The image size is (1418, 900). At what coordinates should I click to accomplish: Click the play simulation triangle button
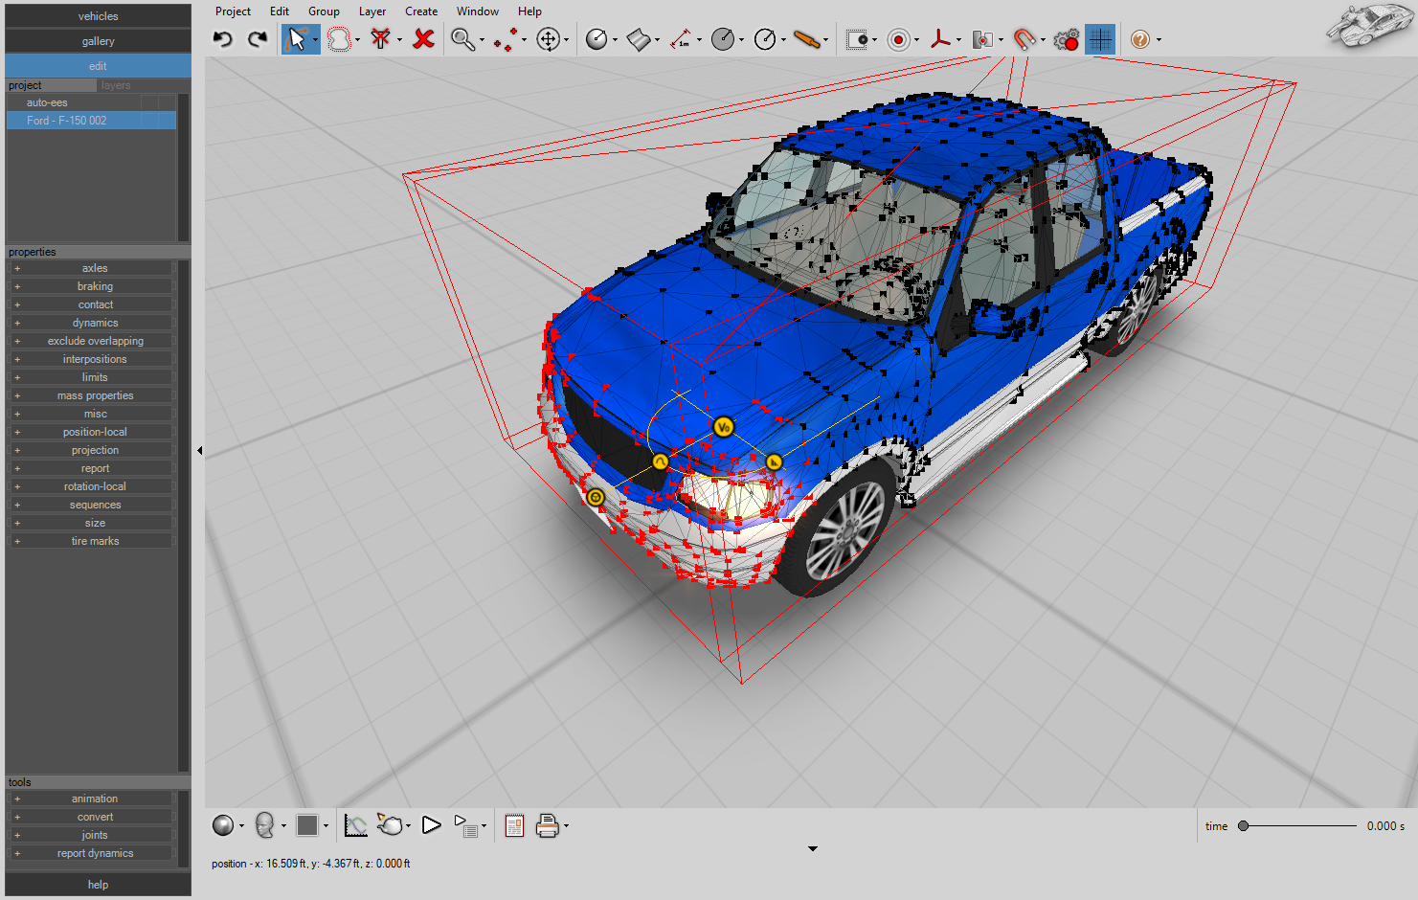click(x=431, y=825)
